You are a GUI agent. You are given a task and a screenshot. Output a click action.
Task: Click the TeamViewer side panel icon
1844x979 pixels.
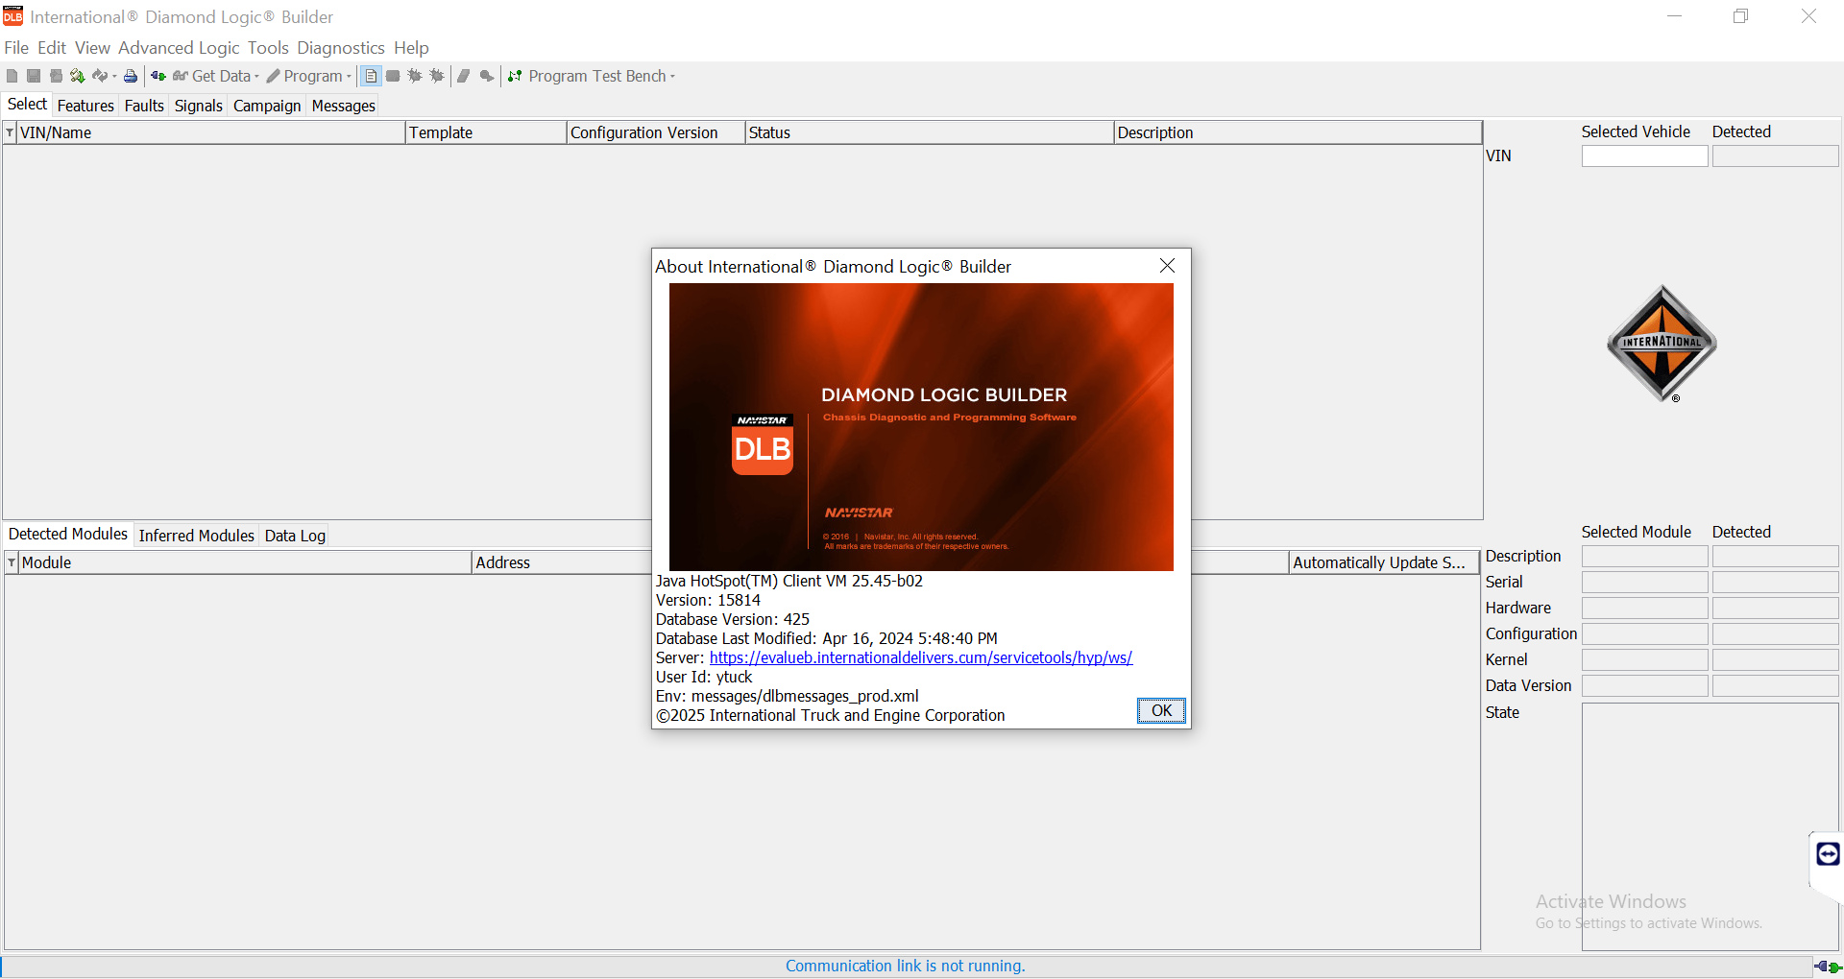pyautogui.click(x=1828, y=853)
